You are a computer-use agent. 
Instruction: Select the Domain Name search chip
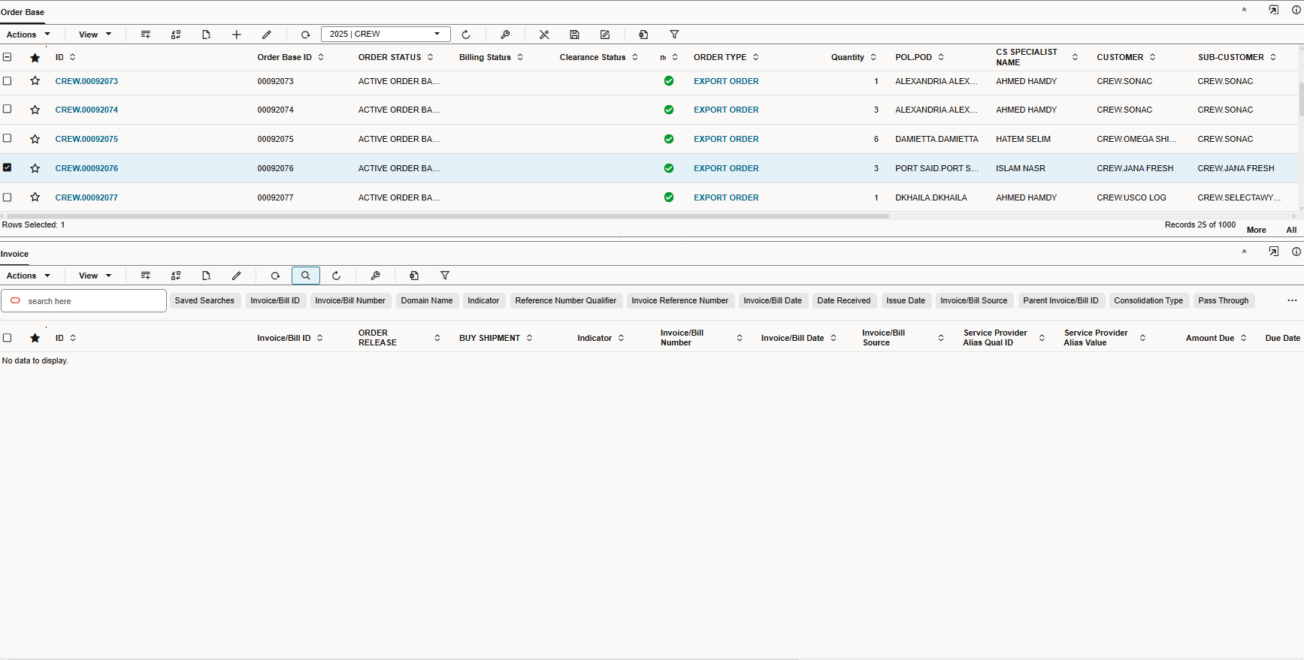tap(427, 300)
